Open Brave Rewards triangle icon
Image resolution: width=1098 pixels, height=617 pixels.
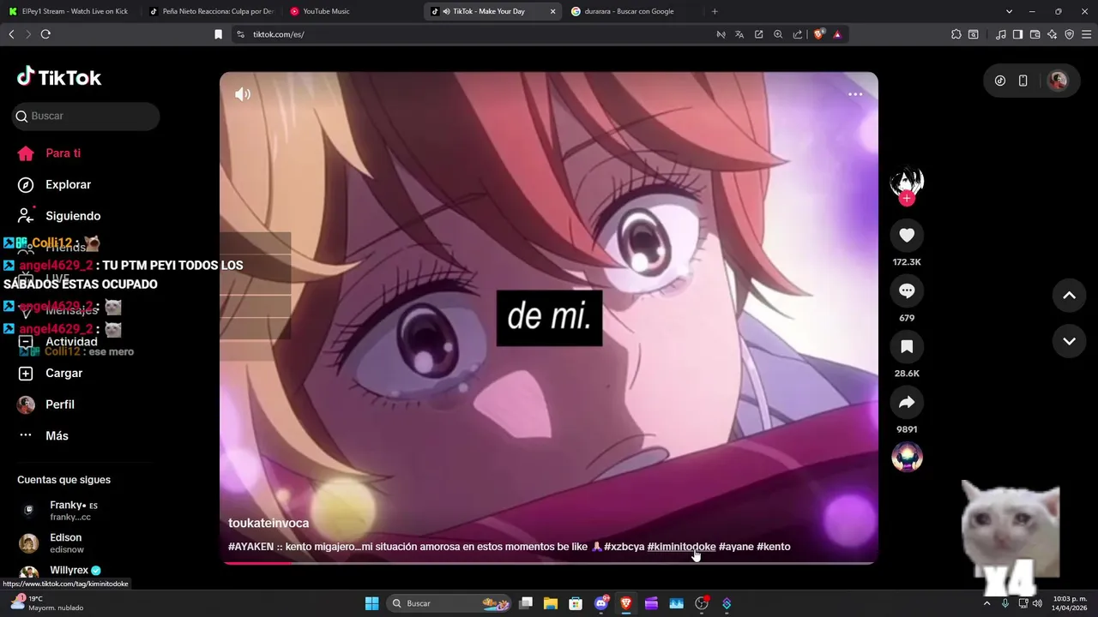coord(837,34)
